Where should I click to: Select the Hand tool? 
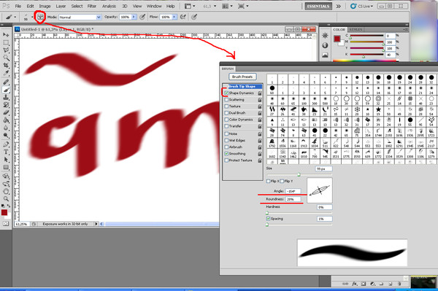[x=6, y=191]
